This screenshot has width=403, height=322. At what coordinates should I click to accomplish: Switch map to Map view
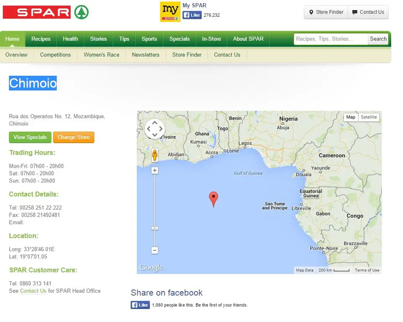[x=351, y=117]
